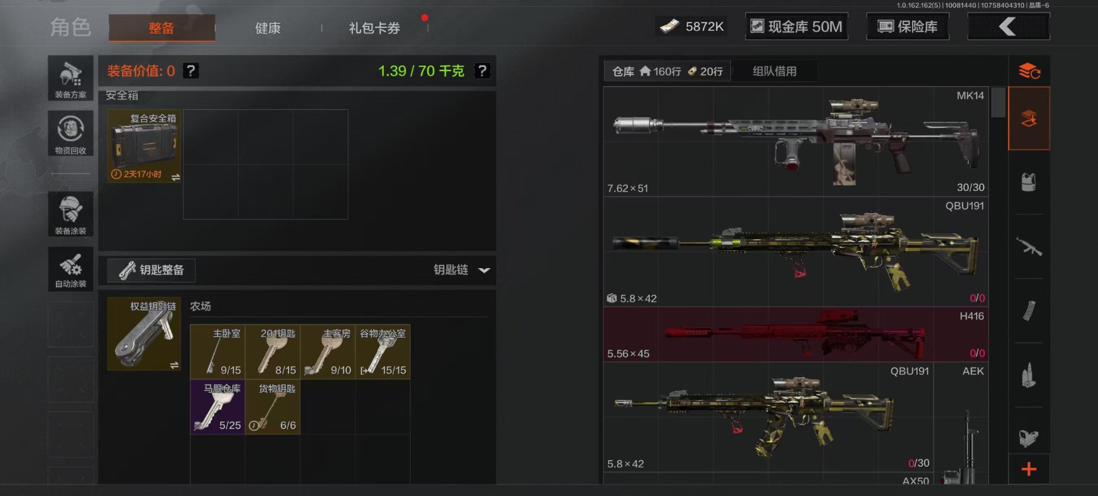Filter warehouse by magazine icon
Image resolution: width=1098 pixels, height=496 pixels.
[x=1029, y=311]
